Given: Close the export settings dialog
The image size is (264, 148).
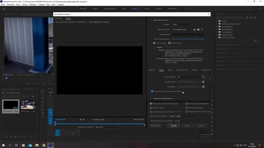Looking at the screenshot, I should point(209,14).
